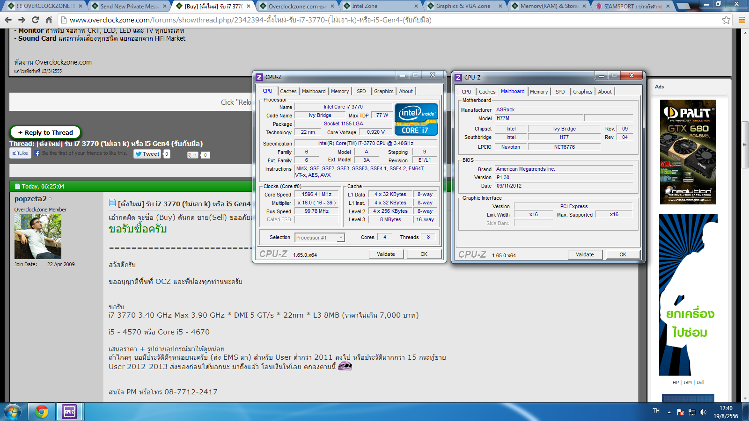Click the online status dot next to popzeta2
The image size is (749, 421).
pyautogui.click(x=51, y=199)
